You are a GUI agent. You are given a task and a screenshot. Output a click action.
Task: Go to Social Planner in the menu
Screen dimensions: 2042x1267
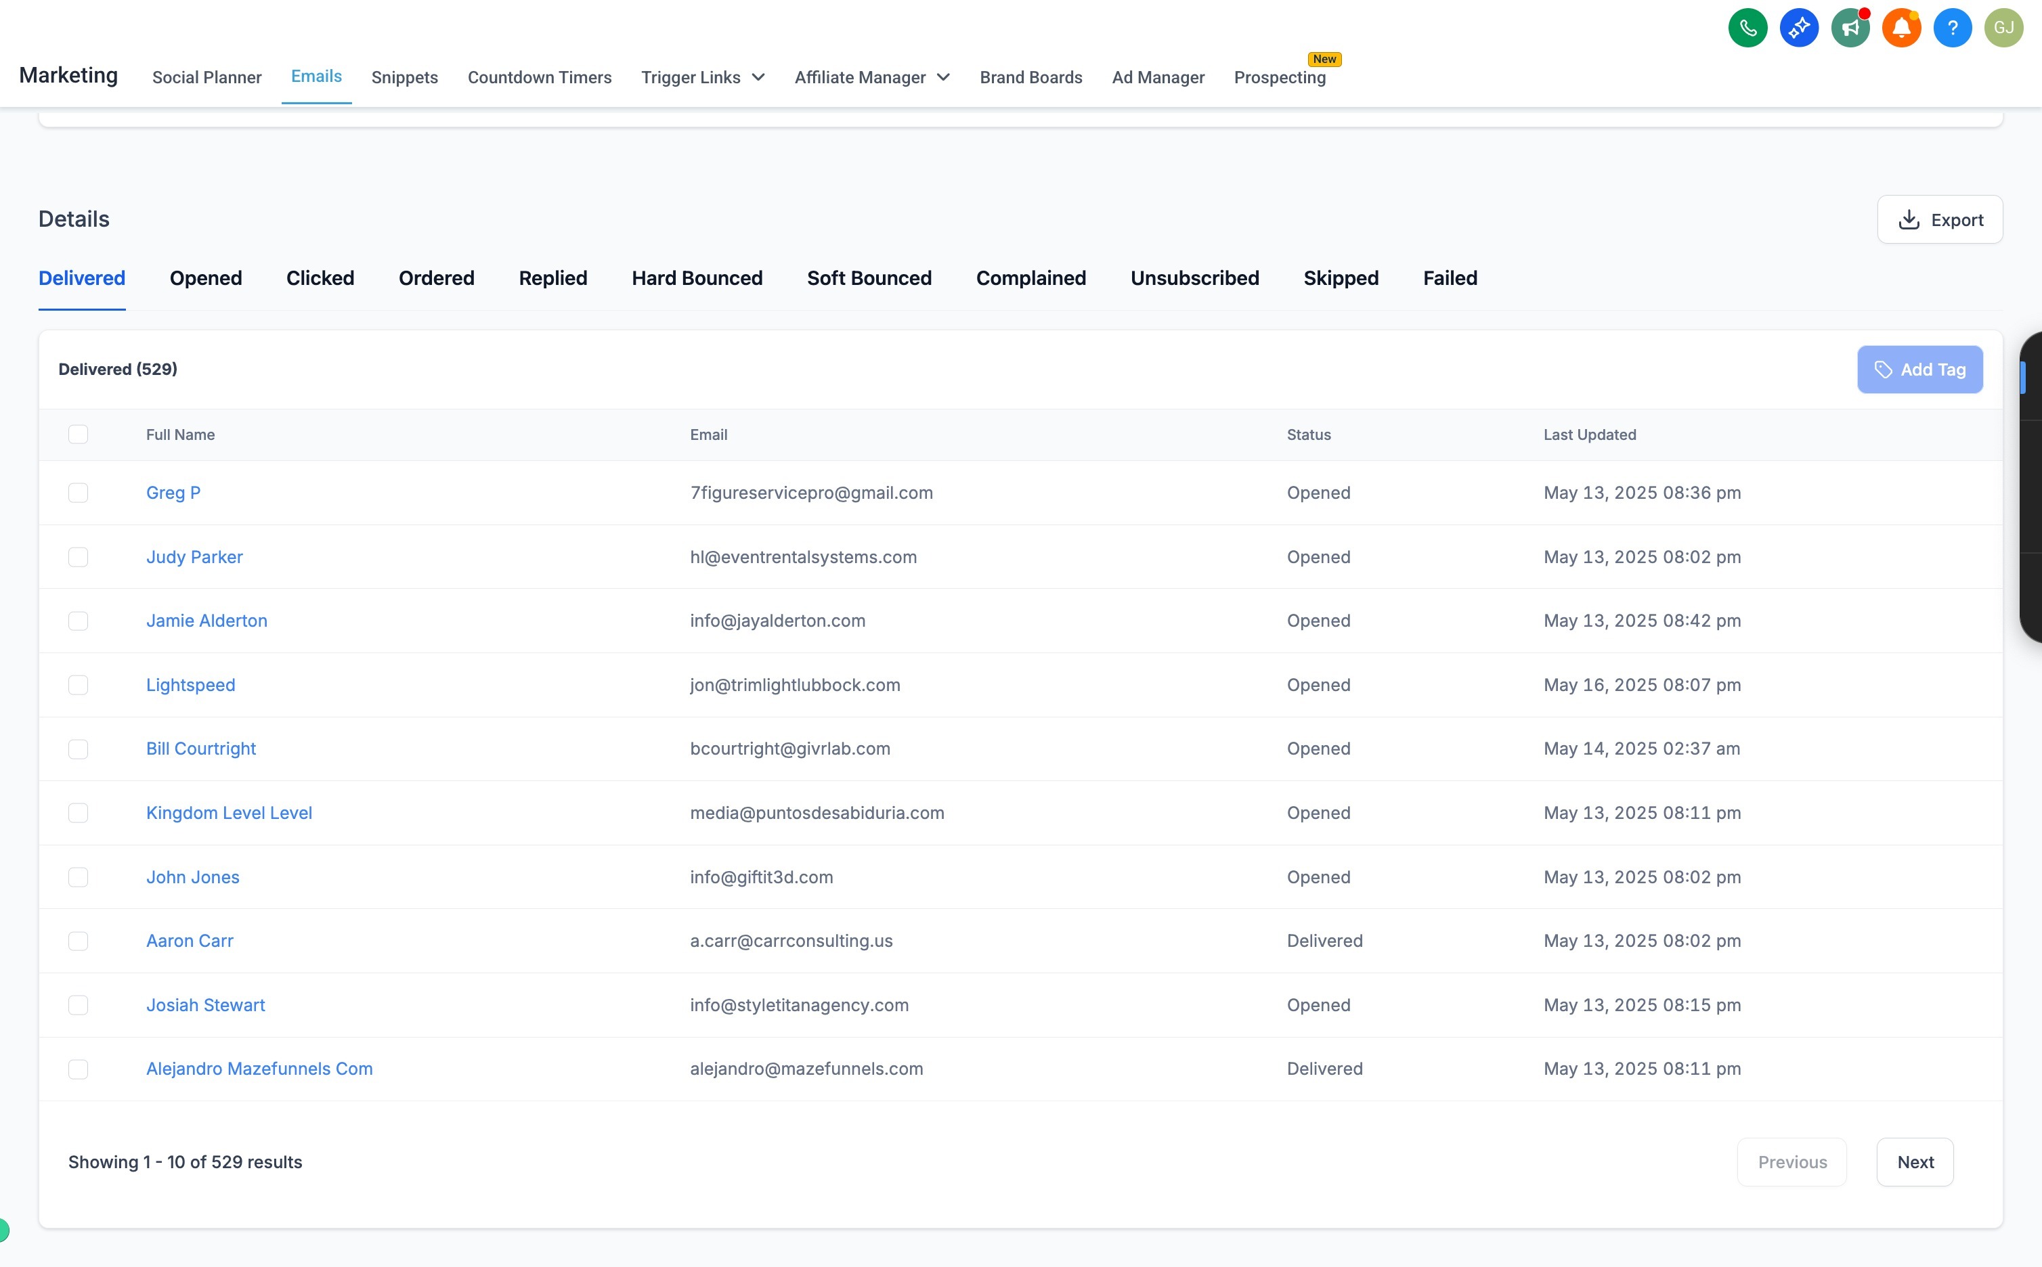pyautogui.click(x=207, y=77)
